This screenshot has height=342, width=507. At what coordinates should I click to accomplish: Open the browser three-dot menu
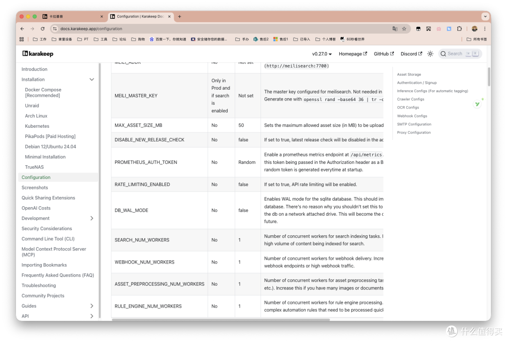click(x=484, y=29)
